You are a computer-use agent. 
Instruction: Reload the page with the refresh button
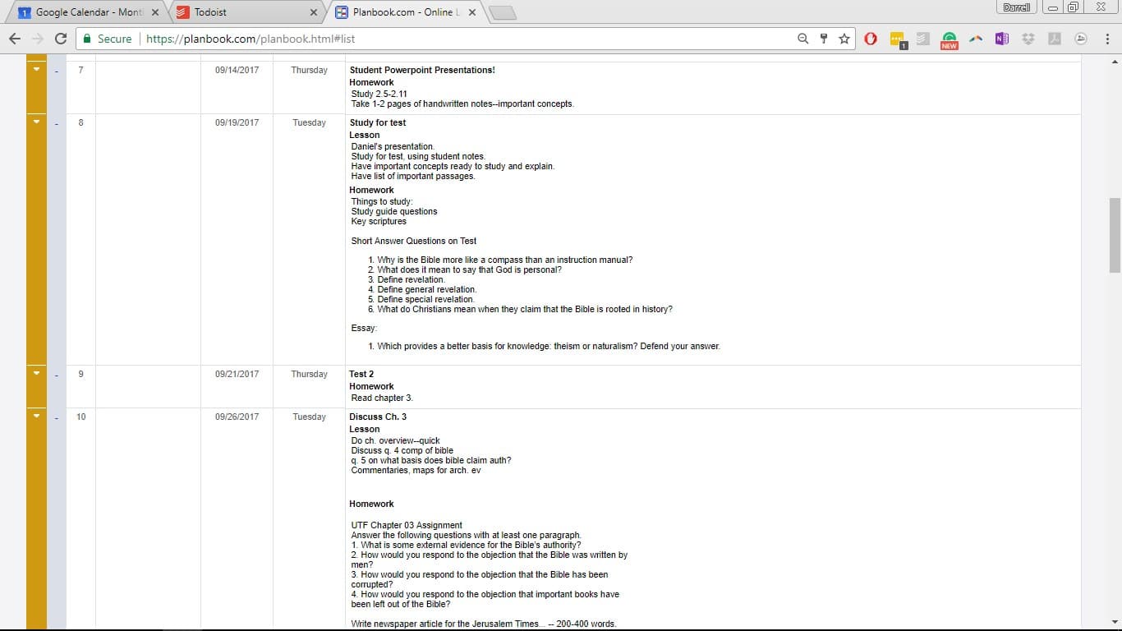(x=60, y=39)
